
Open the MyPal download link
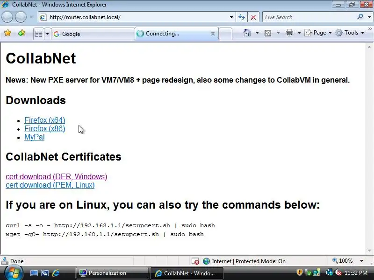pos(34,137)
